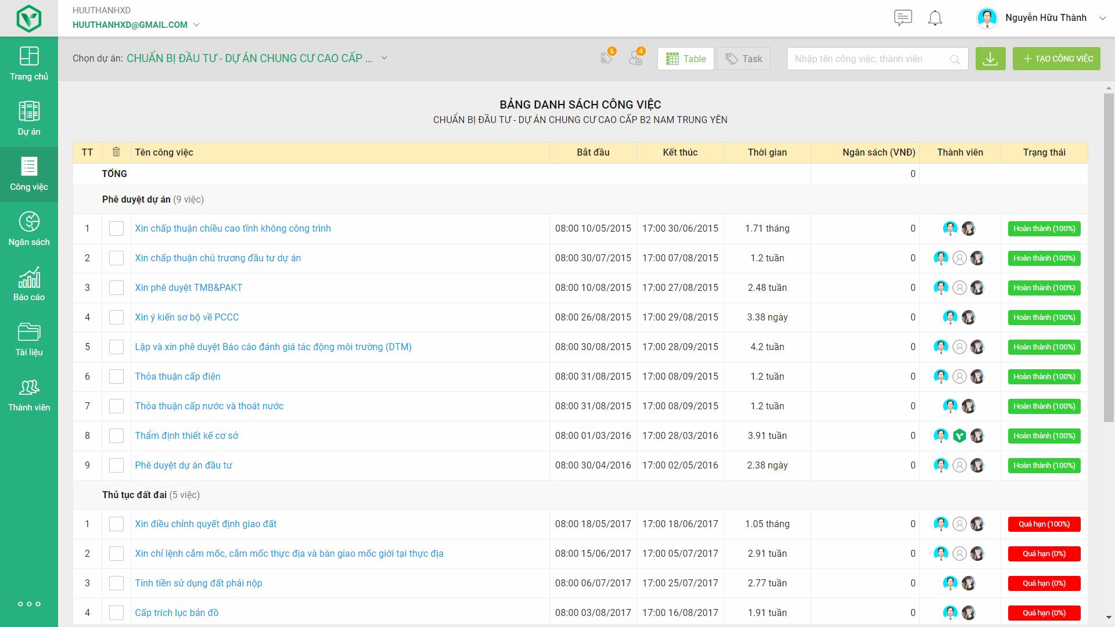Click first member avatar in PCCC row
The height and width of the screenshot is (627, 1115).
point(950,317)
